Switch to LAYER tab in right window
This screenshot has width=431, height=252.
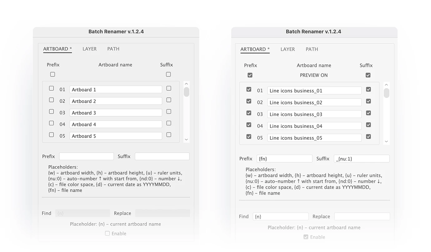[287, 49]
